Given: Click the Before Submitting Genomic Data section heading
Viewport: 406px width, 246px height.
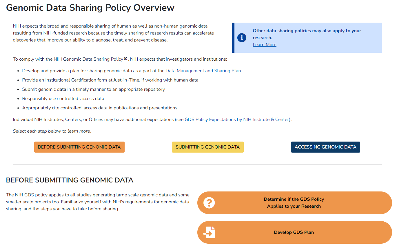Looking at the screenshot, I should (x=70, y=180).
